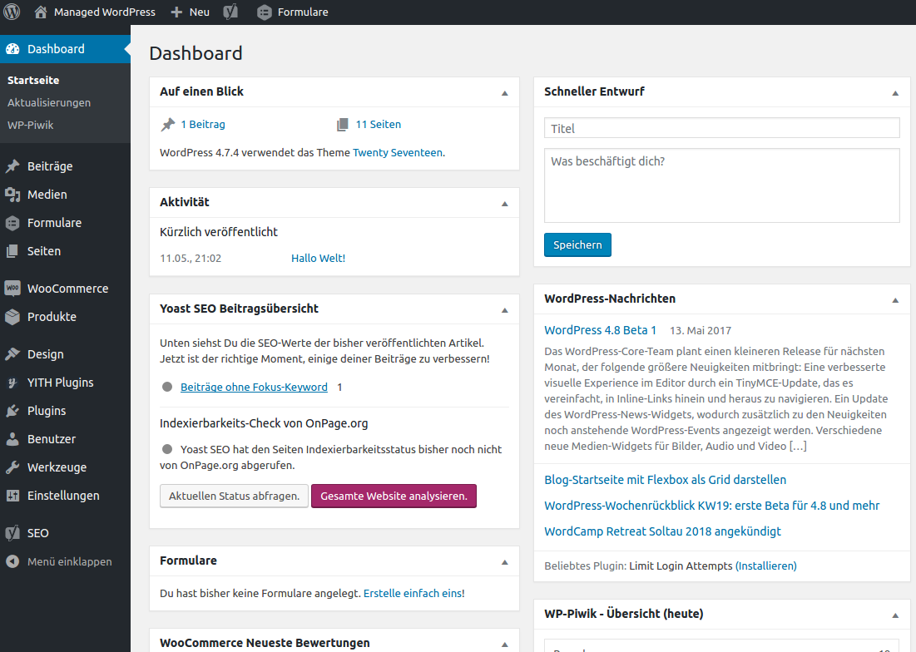Viewport: 916px width, 652px height.
Task: Click the Formulare icon in the sidebar
Action: point(12,223)
